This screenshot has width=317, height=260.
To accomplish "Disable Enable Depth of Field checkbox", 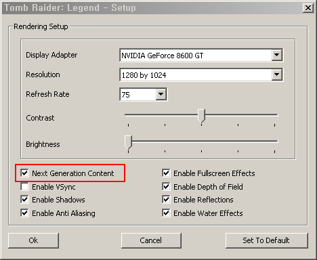I will click(166, 187).
